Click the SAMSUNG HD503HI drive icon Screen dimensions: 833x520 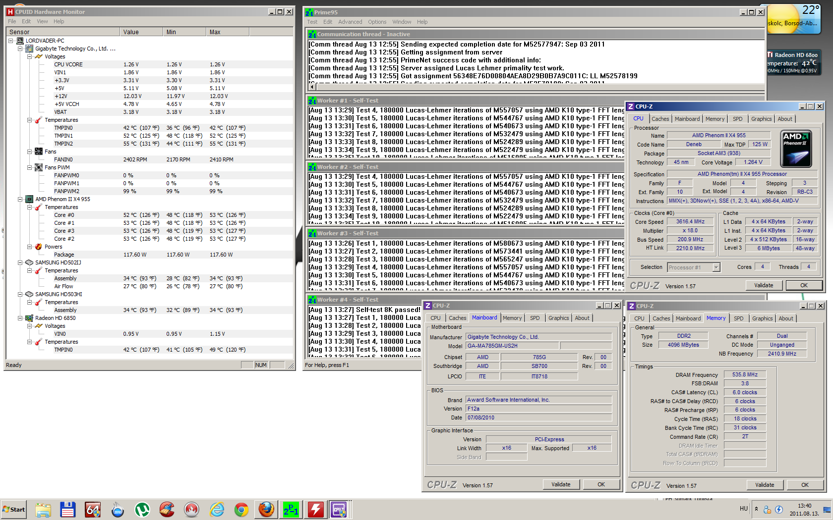29,294
